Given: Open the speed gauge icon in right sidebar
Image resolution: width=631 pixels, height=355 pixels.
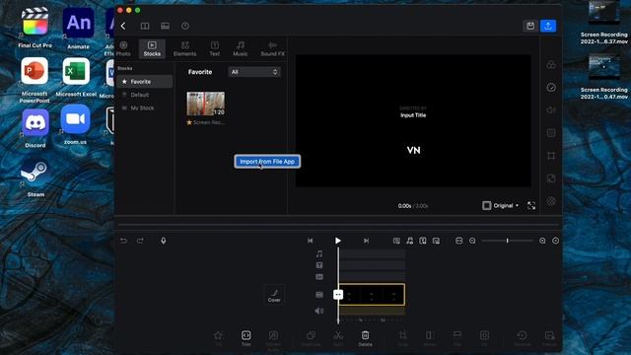Looking at the screenshot, I should click(551, 88).
